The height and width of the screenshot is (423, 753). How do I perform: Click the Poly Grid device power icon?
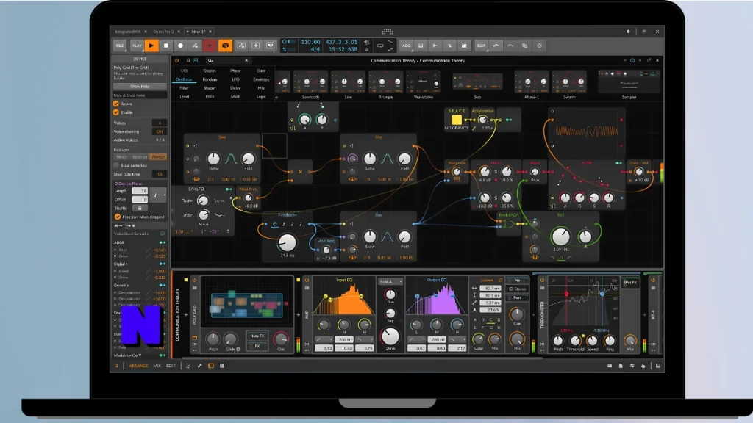tap(194, 280)
